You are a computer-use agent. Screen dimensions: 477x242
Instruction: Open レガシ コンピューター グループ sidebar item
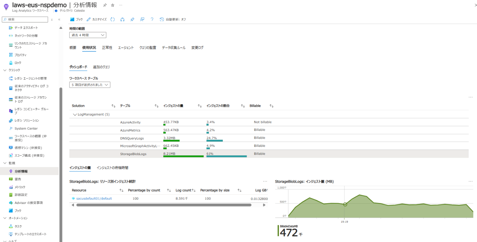pyautogui.click(x=31, y=111)
